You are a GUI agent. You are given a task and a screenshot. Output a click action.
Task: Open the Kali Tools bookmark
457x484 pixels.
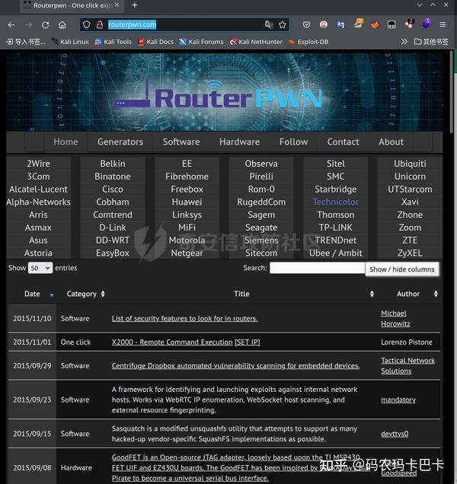(x=113, y=41)
